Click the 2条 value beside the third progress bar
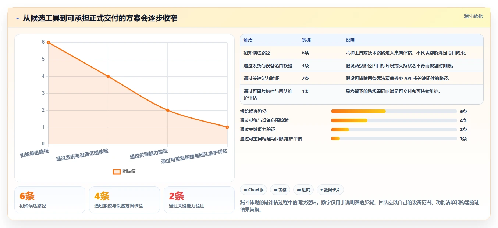 (464, 130)
